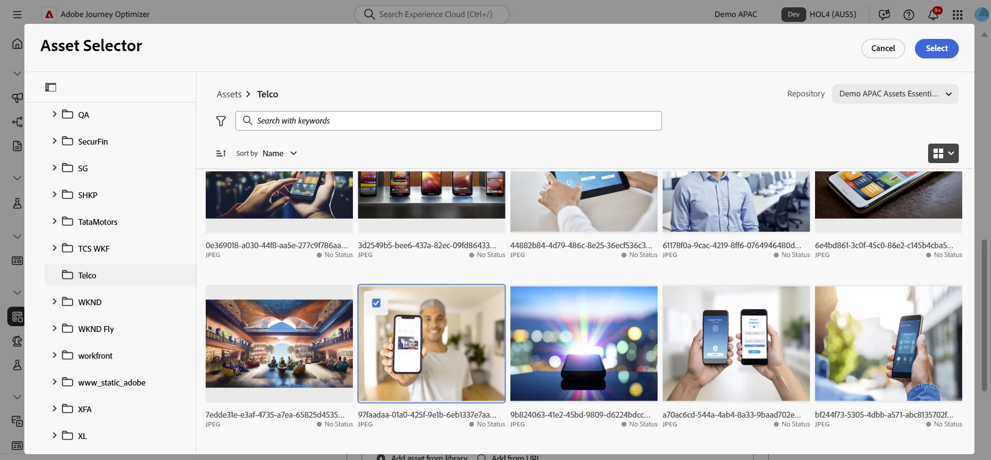This screenshot has height=460, width=991.
Task: Open the HOL4 (AUS5) sandbox selector
Action: coord(819,14)
